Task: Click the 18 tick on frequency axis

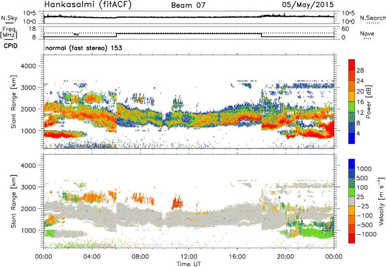Action: click(x=32, y=29)
